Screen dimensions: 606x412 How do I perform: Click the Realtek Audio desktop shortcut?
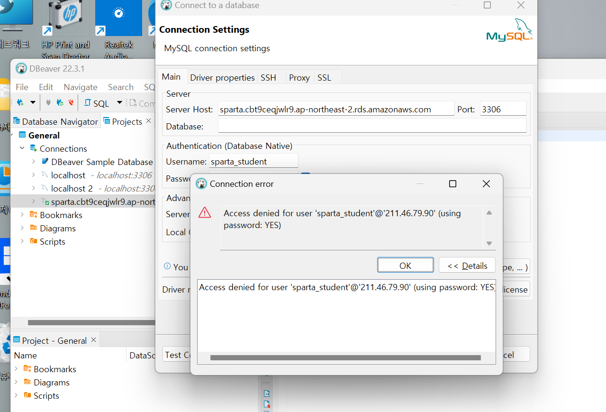[118, 30]
